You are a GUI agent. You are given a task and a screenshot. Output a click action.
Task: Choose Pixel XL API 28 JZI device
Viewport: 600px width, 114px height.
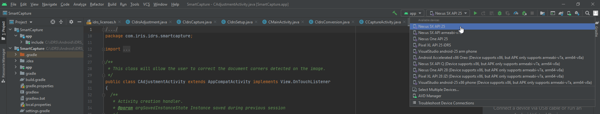(x=502, y=76)
